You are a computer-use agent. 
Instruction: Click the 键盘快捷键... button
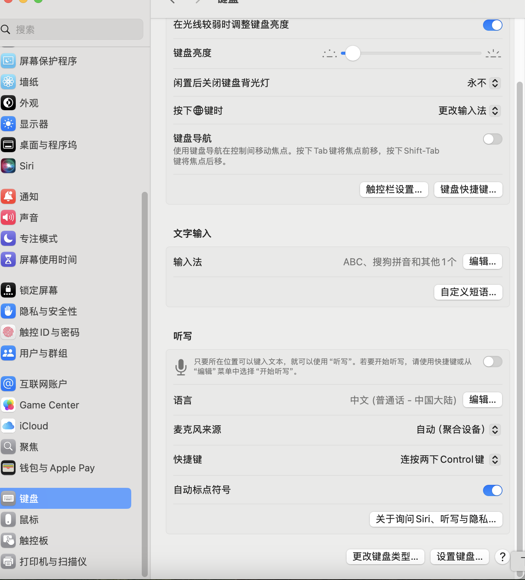(468, 190)
